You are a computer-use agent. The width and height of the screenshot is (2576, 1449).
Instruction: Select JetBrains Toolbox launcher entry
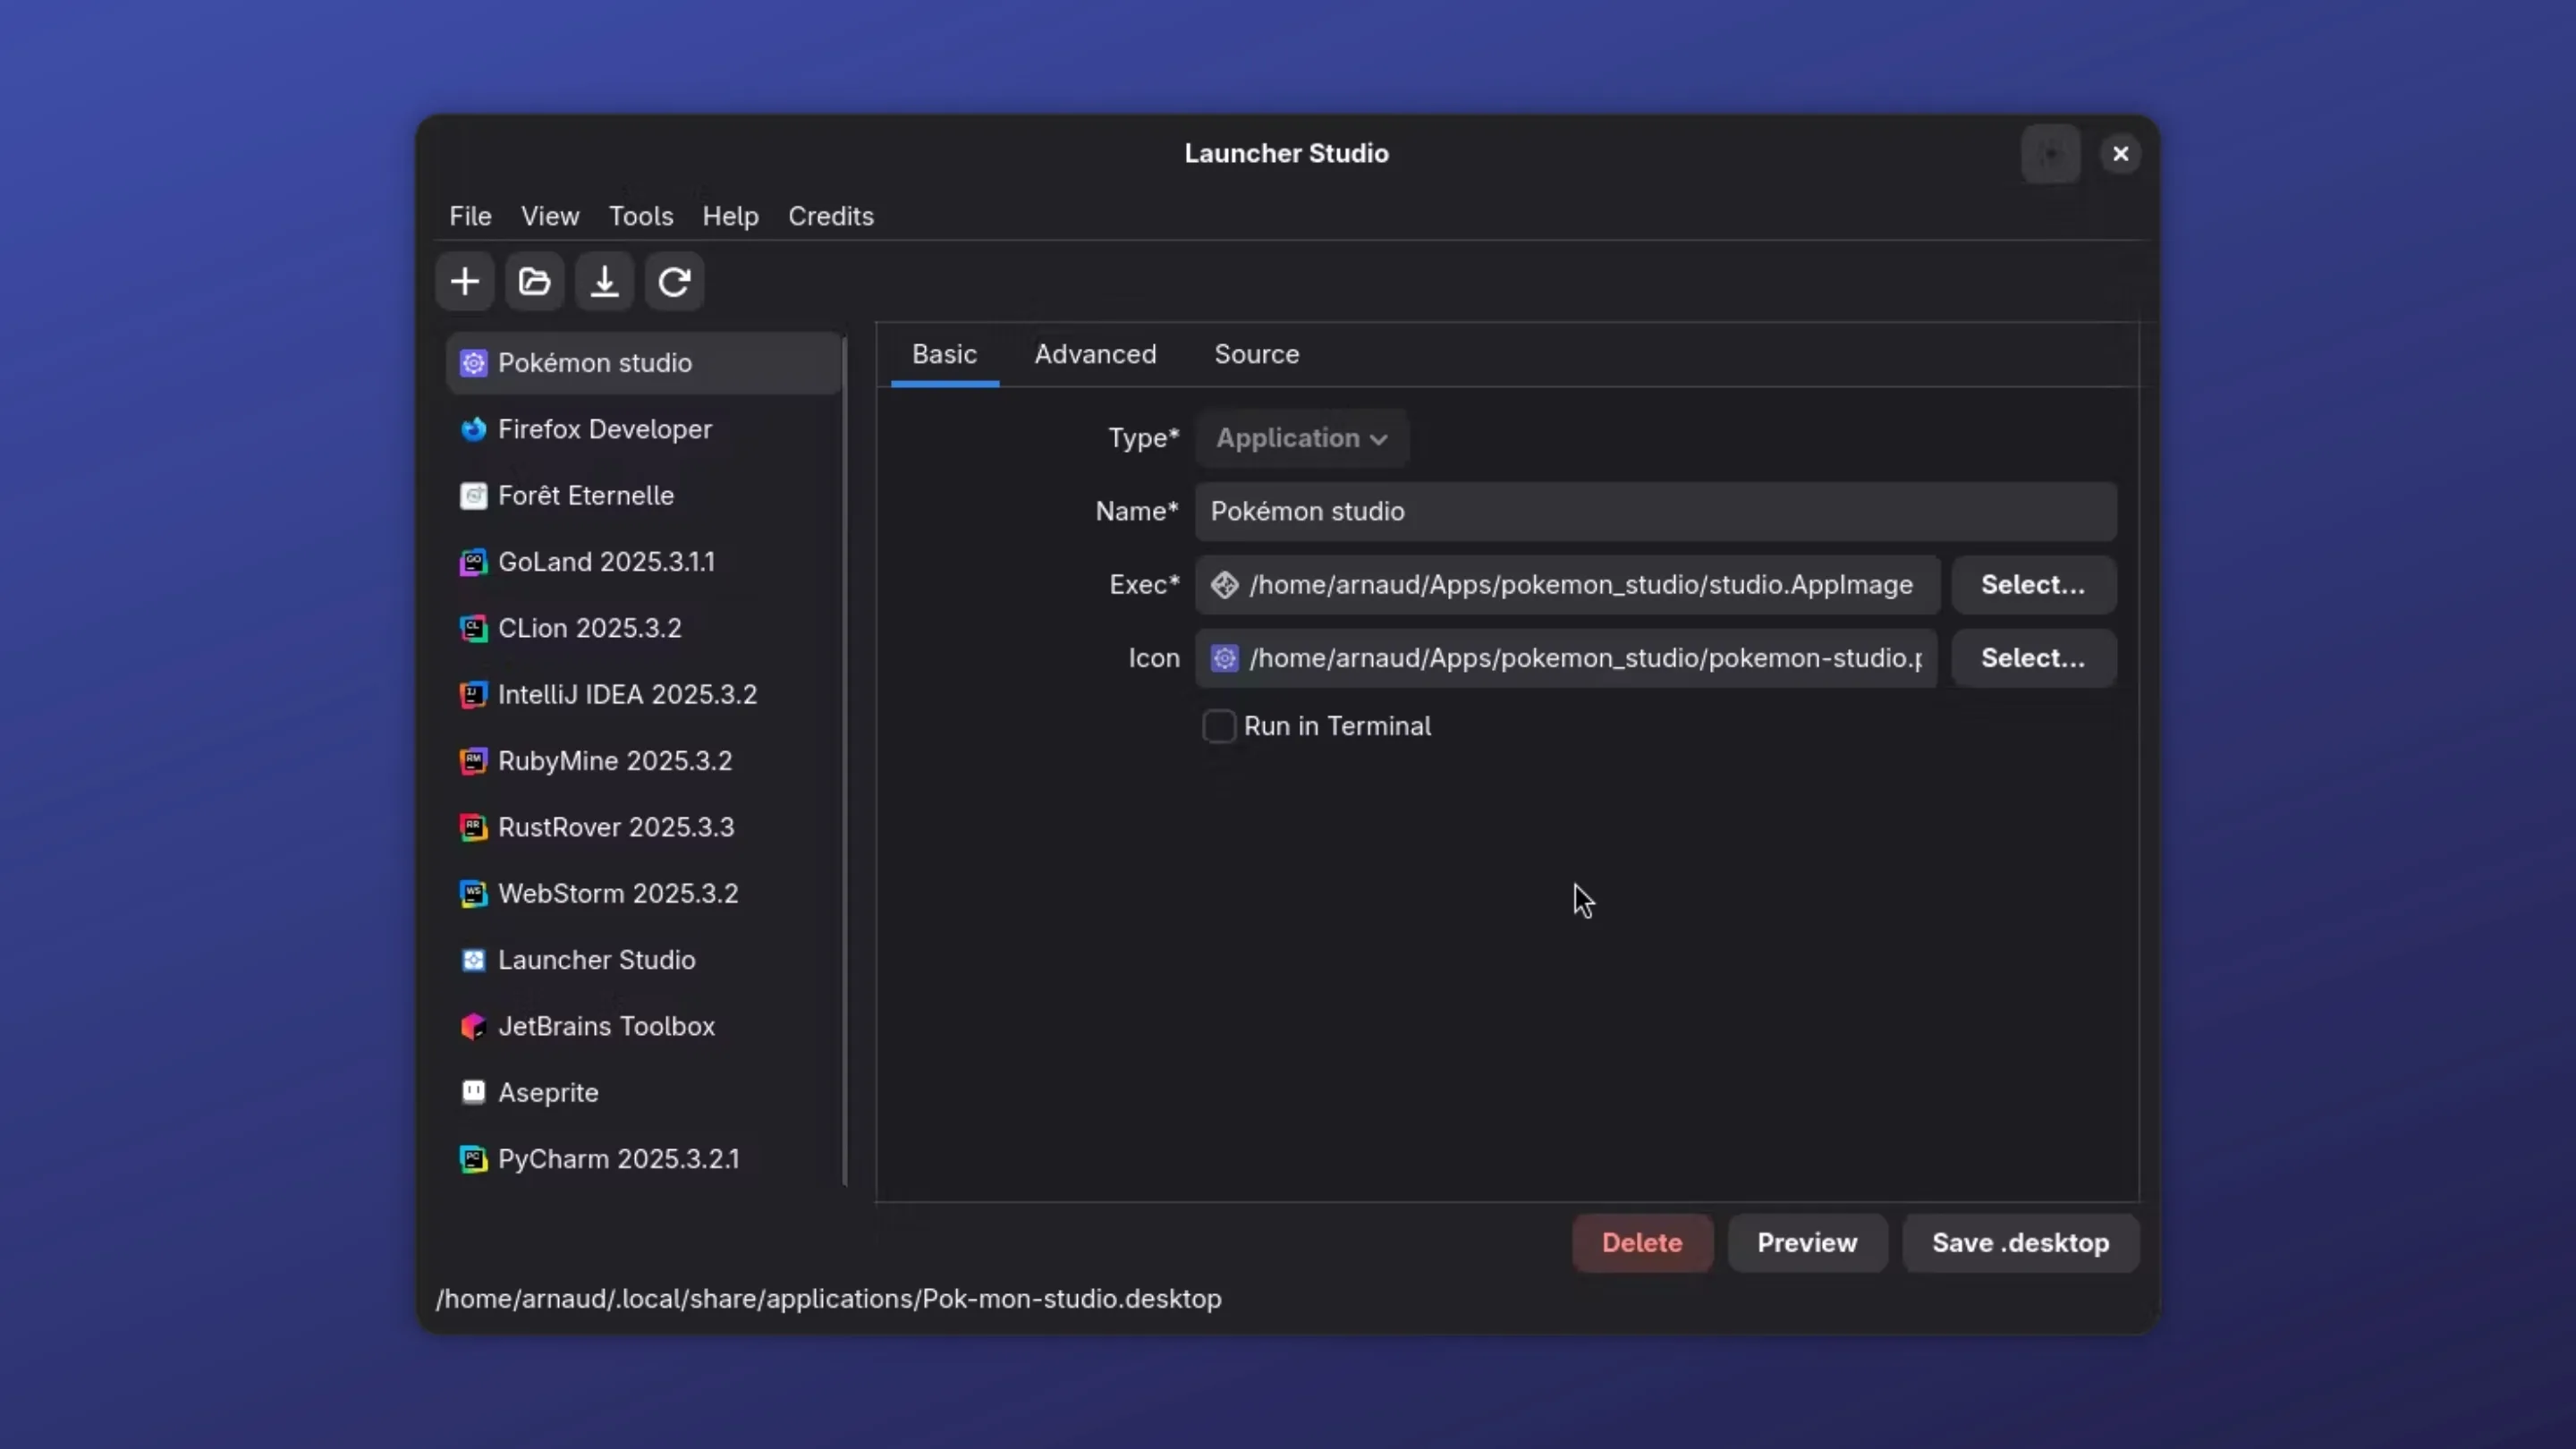605,1026
